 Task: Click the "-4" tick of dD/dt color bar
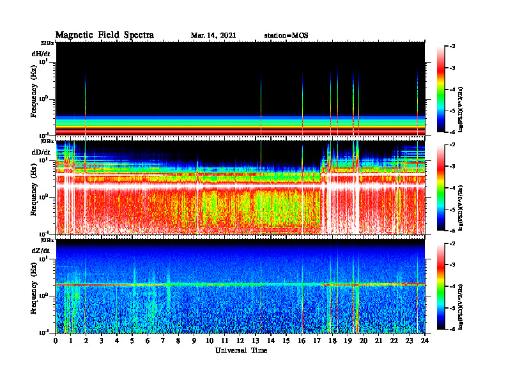(452, 188)
